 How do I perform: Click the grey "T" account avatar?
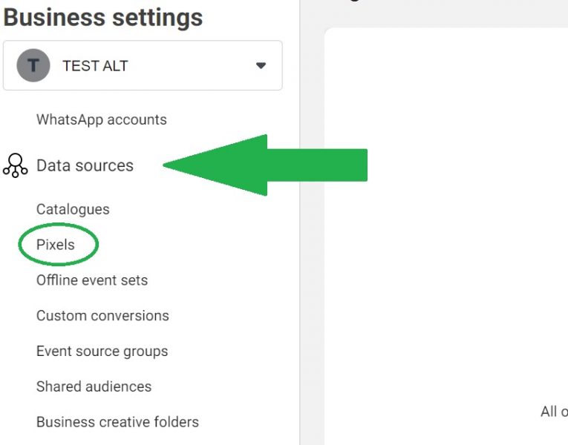33,66
